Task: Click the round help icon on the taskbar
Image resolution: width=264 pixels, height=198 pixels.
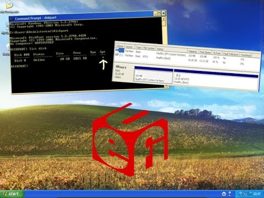Action: coord(224,194)
